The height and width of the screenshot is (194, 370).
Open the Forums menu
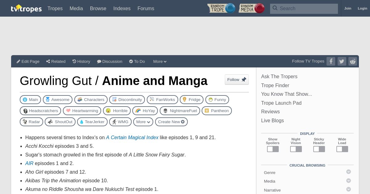pyautogui.click(x=146, y=8)
